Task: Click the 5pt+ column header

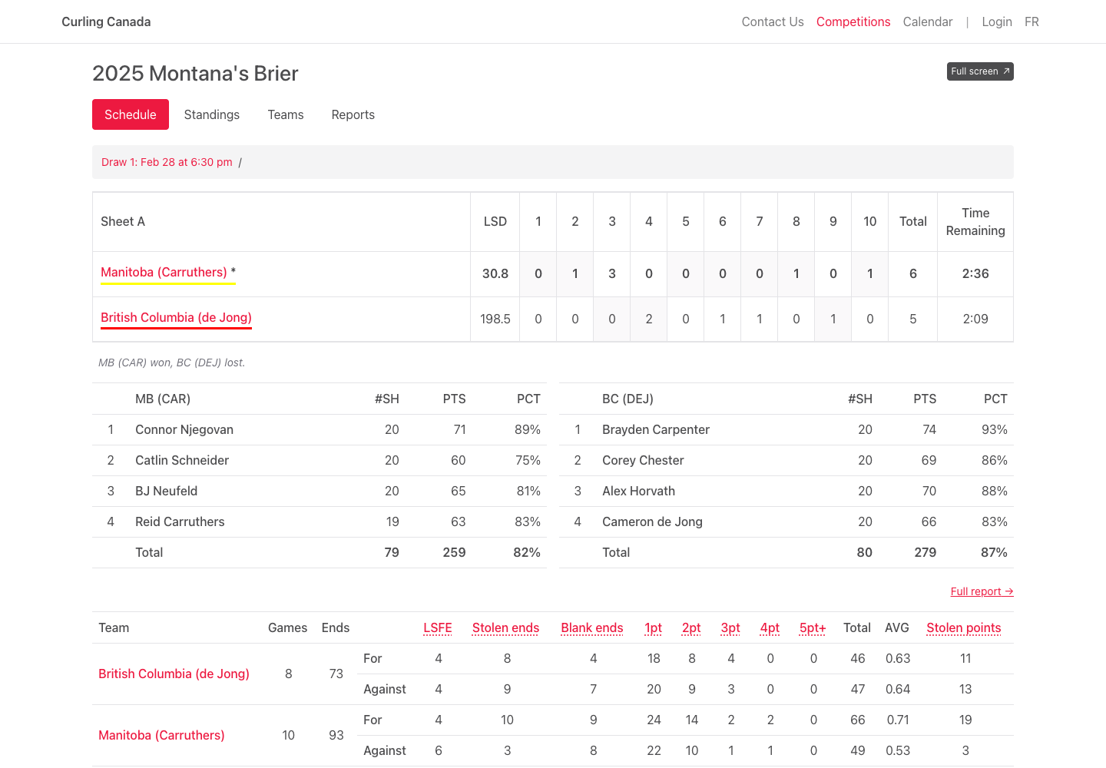Action: click(813, 627)
